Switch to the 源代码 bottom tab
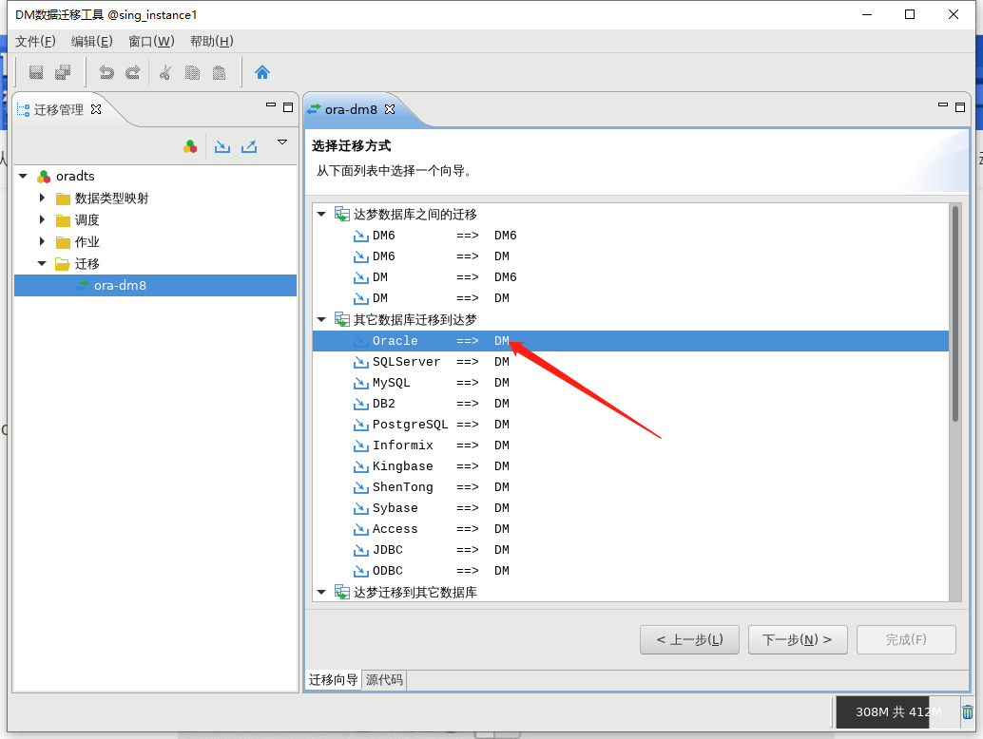Screen dimensions: 983x739 click(x=384, y=680)
